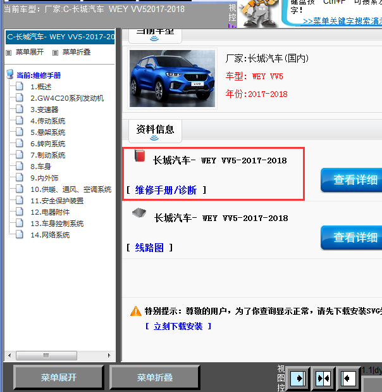Click right-arrow view control icon
382x392 pixels.
tap(298, 379)
